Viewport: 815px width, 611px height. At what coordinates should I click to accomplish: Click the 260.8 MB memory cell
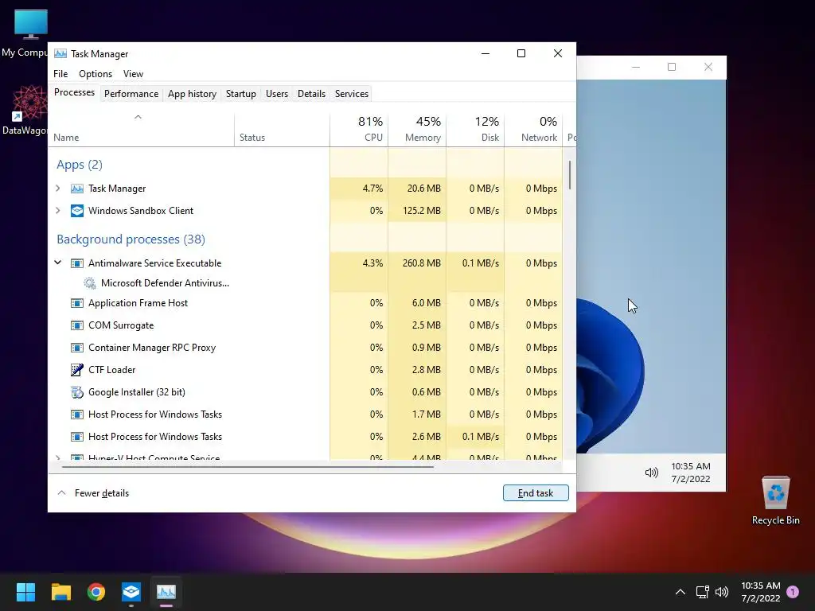point(417,263)
